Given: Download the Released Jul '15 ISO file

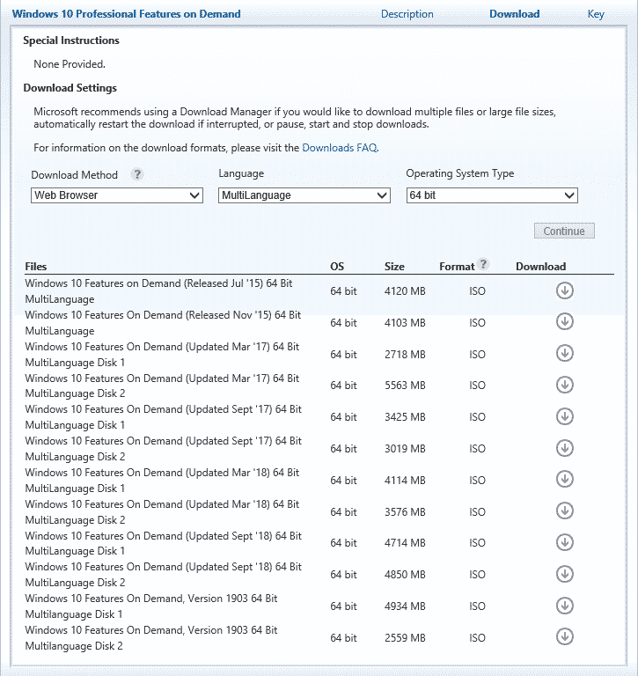Looking at the screenshot, I should pyautogui.click(x=564, y=290).
